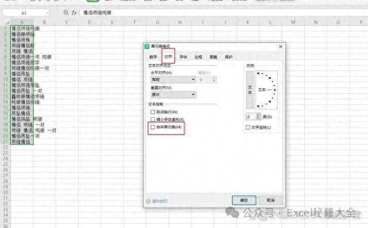This screenshot has height=228, width=368.
Task: Click the select-all corner triangle of the sheet
Action: (x=7, y=22)
